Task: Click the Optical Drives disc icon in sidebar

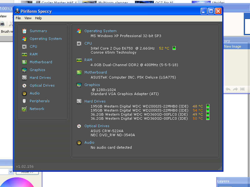Action: point(24,86)
